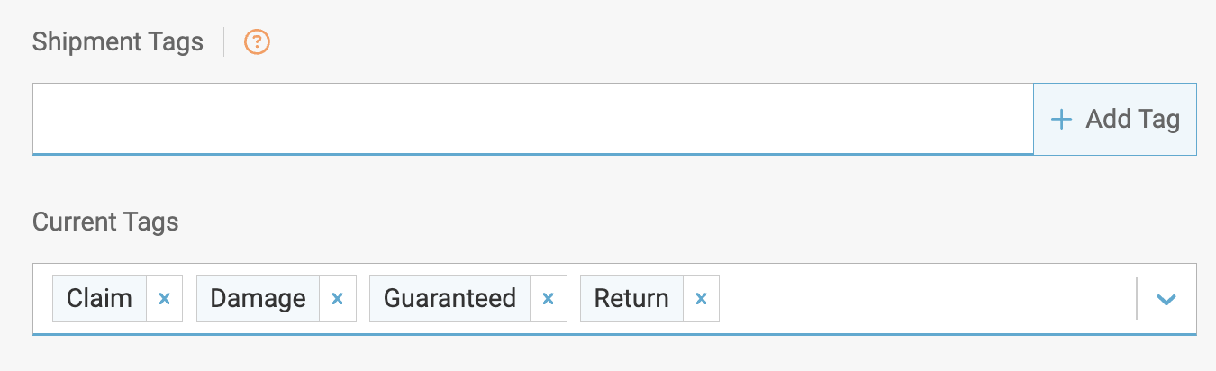Click the Shipment Tags heading

tap(118, 41)
